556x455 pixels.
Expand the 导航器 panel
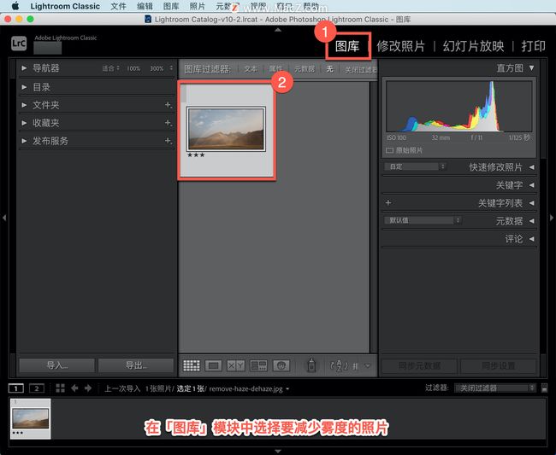(x=24, y=68)
